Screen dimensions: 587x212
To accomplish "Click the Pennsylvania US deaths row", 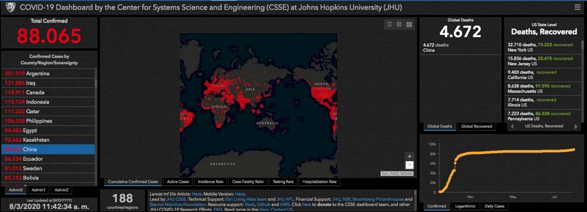I will click(542, 116).
